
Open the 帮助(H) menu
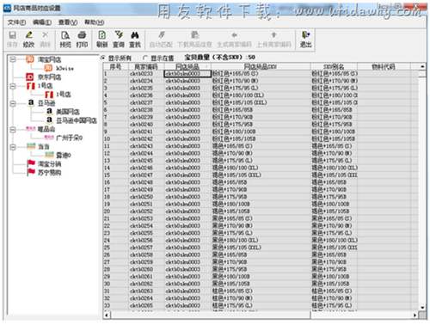94,22
